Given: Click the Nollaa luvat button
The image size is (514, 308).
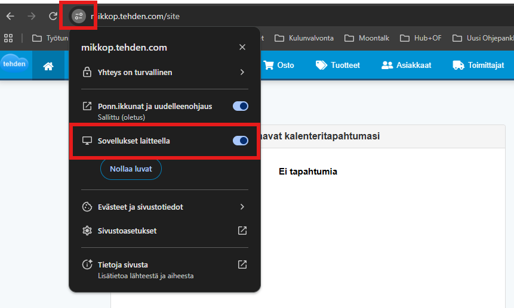Looking at the screenshot, I should pos(131,169).
